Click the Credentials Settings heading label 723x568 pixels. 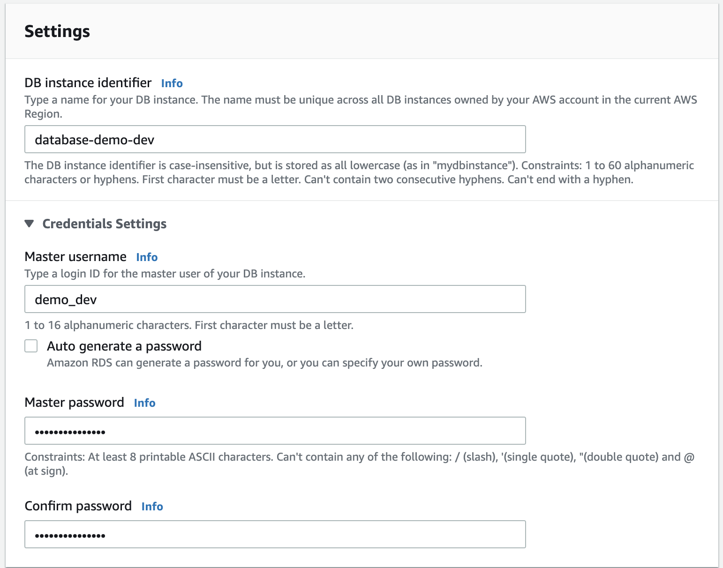coord(104,224)
